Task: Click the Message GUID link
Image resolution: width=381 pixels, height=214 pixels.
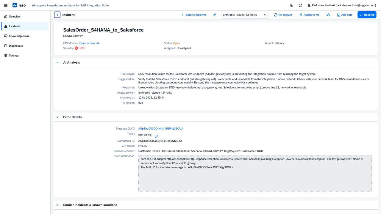Action: coord(161,129)
